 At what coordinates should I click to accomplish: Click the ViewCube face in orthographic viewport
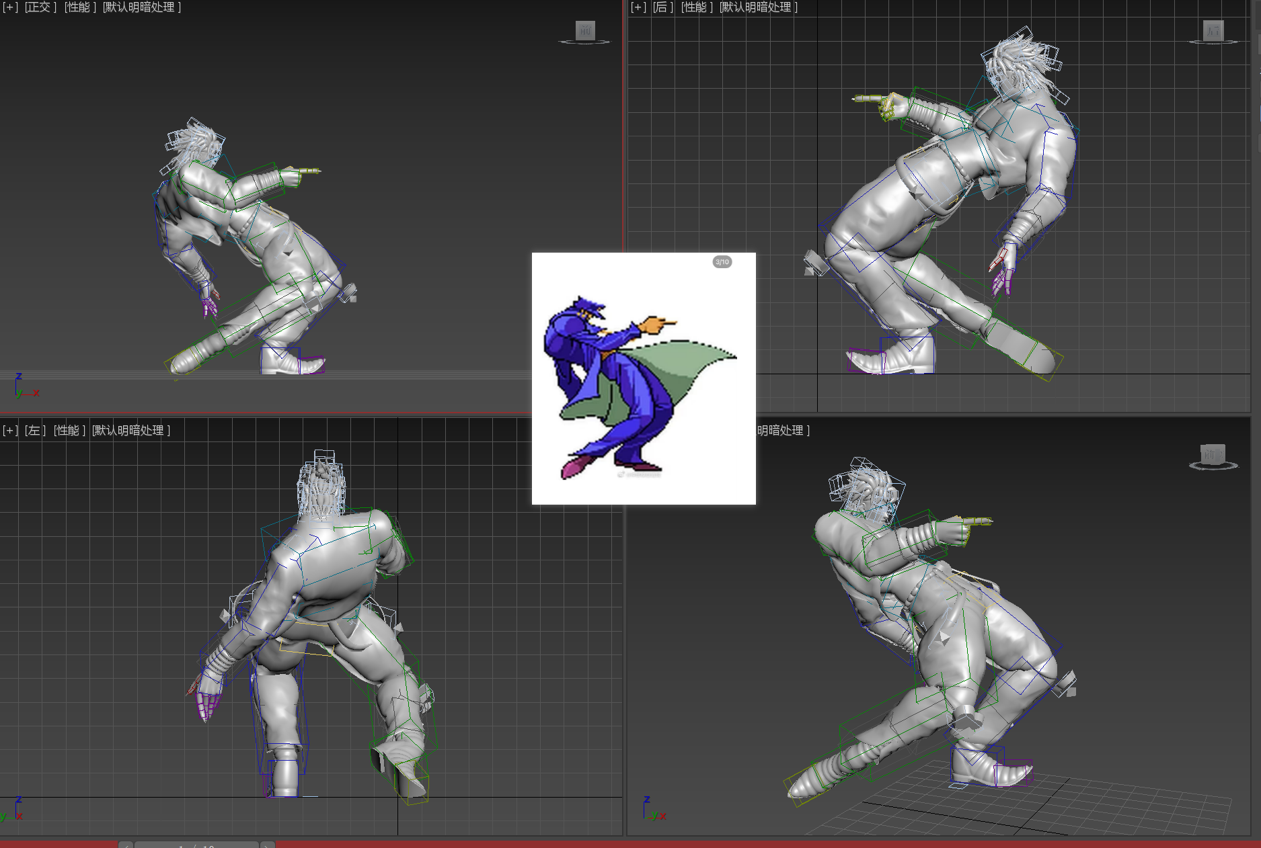(585, 30)
